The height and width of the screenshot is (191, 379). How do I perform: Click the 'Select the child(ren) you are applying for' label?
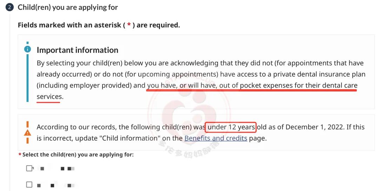click(x=78, y=155)
